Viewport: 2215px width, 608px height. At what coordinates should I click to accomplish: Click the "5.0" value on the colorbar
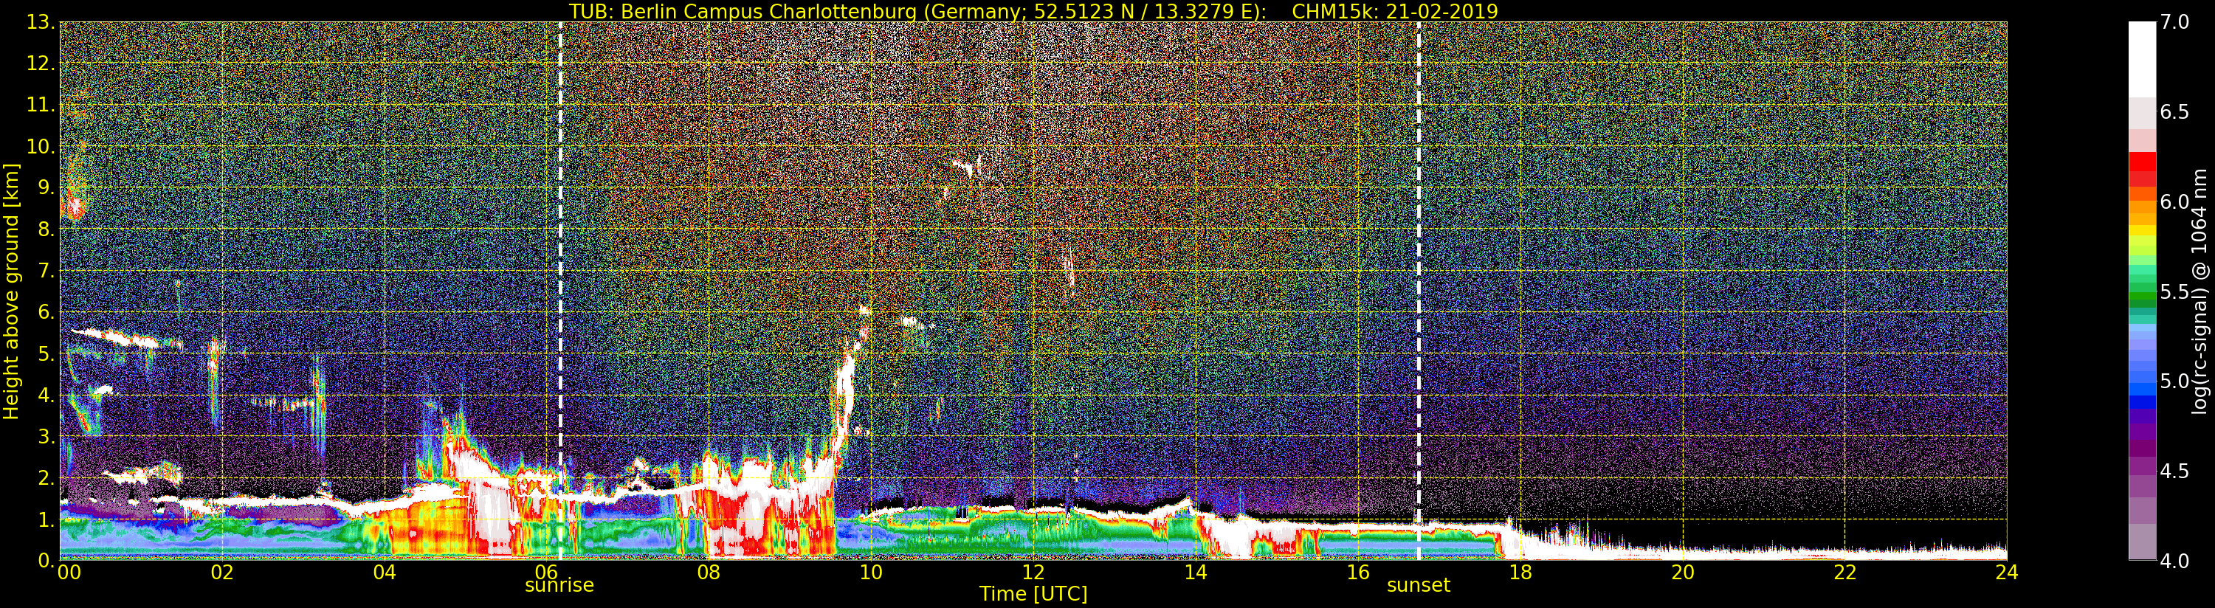click(2174, 381)
